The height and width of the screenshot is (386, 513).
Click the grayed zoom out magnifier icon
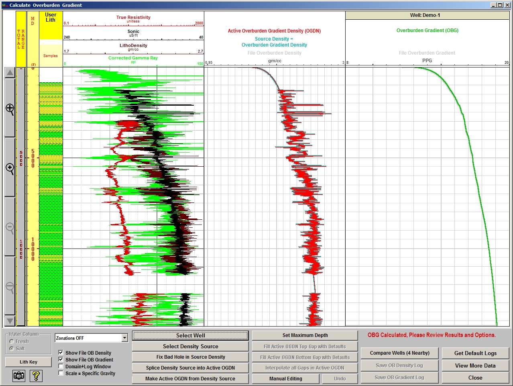click(x=9, y=227)
